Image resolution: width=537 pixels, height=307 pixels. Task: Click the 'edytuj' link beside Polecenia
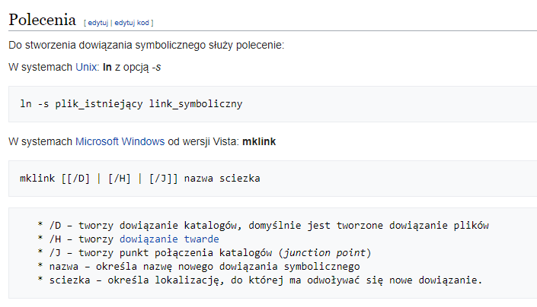(x=98, y=23)
